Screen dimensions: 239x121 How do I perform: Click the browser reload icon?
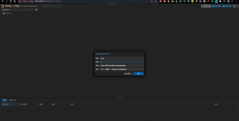tap(11, 1)
